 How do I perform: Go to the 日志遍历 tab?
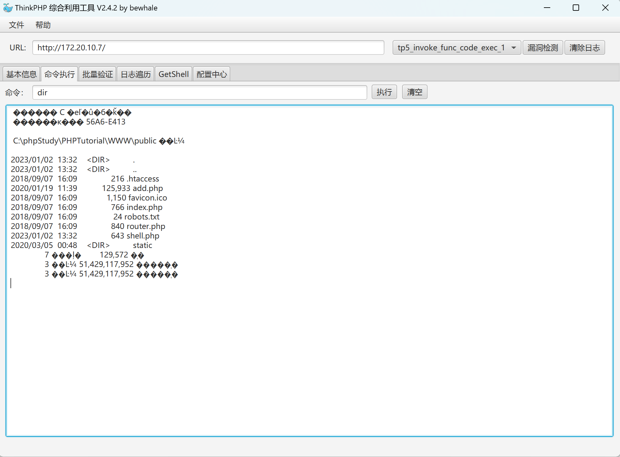pyautogui.click(x=136, y=74)
